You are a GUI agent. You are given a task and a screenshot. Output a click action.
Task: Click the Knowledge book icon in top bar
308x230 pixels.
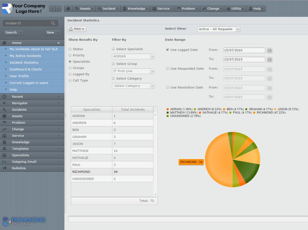tap(125, 8)
